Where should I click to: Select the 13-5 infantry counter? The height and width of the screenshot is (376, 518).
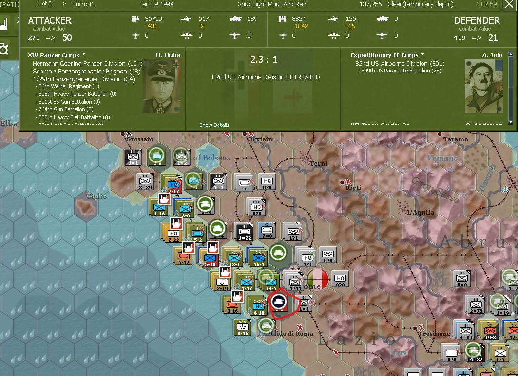pos(271,282)
